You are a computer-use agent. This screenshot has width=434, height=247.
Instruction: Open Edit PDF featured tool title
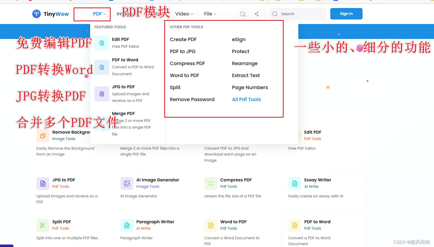[120, 39]
